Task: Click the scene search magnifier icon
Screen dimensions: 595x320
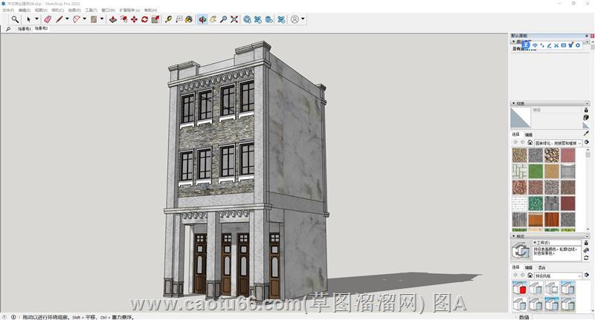Action: [8, 29]
